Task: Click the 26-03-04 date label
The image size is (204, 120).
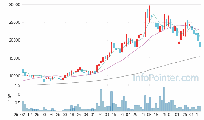Action: click(44, 115)
